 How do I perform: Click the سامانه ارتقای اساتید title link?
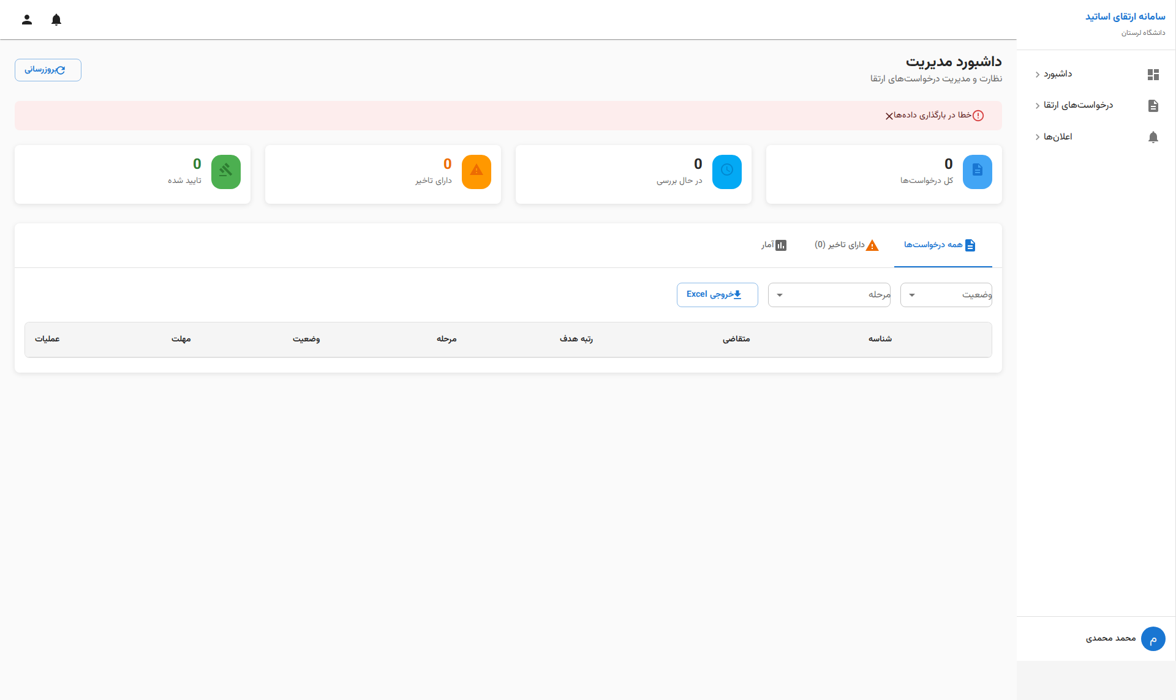(x=1125, y=17)
